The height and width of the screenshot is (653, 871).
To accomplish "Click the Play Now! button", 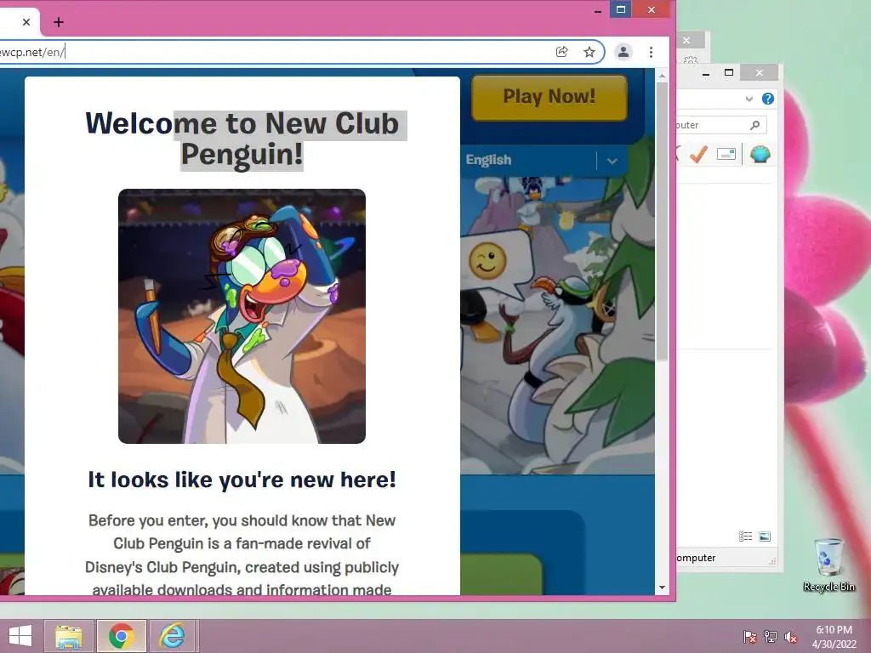I will pos(549,97).
